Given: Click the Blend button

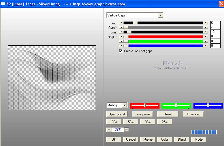Looking at the screenshot, I should tap(182, 139).
